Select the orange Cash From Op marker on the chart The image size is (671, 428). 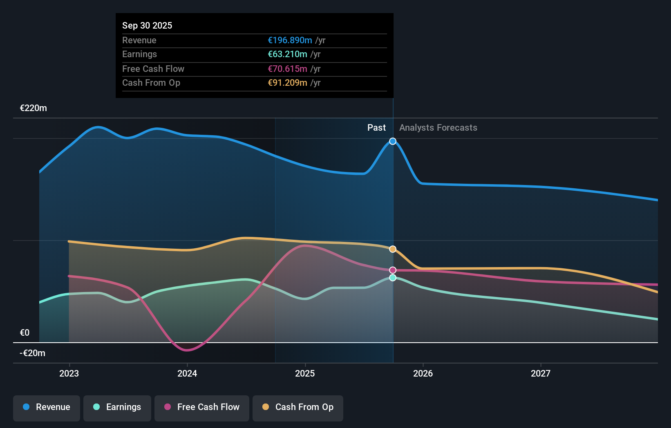(x=392, y=249)
